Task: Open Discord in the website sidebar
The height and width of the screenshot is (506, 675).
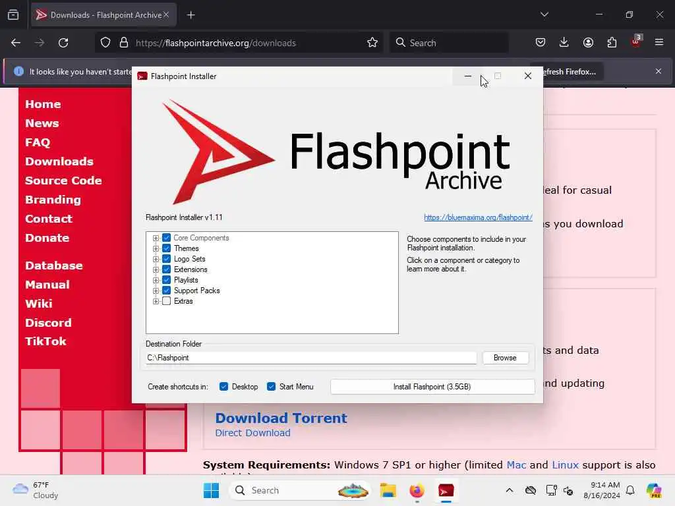Action: [48, 323]
